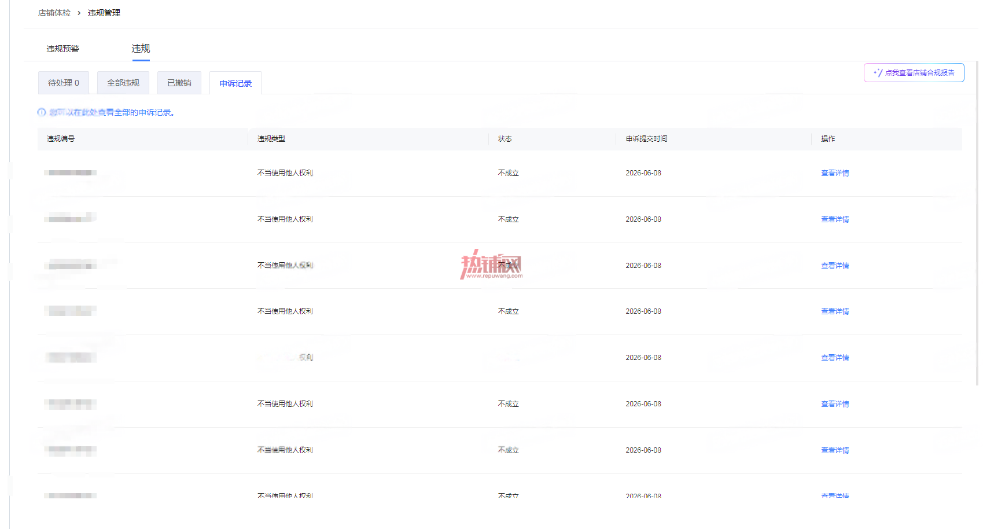Open 查看详情 for the fourth record
This screenshot has height=529, width=983.
click(835, 311)
